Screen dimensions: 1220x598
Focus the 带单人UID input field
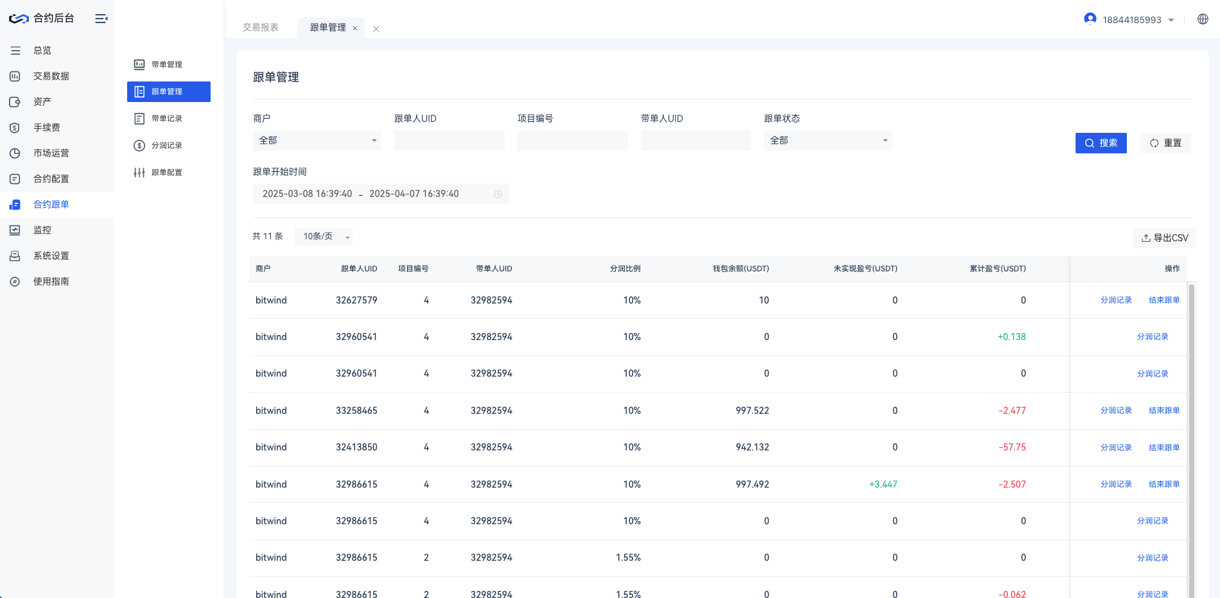click(696, 141)
